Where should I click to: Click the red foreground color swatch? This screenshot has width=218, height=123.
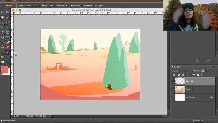pyautogui.click(x=4, y=69)
